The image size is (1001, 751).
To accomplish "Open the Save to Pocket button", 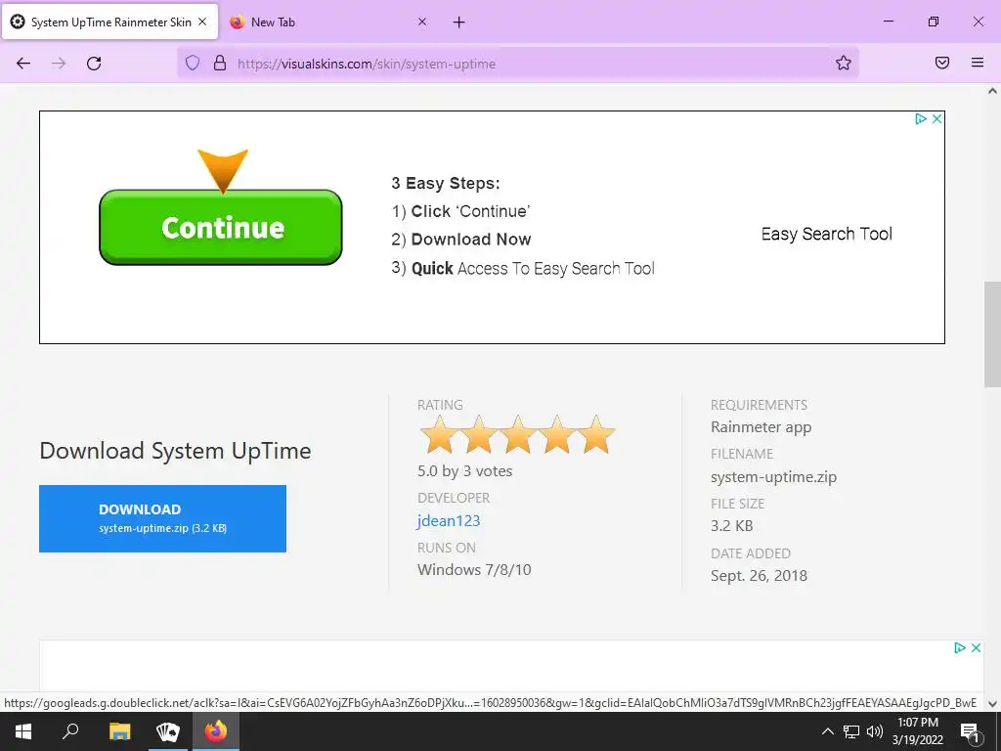I will tap(942, 63).
